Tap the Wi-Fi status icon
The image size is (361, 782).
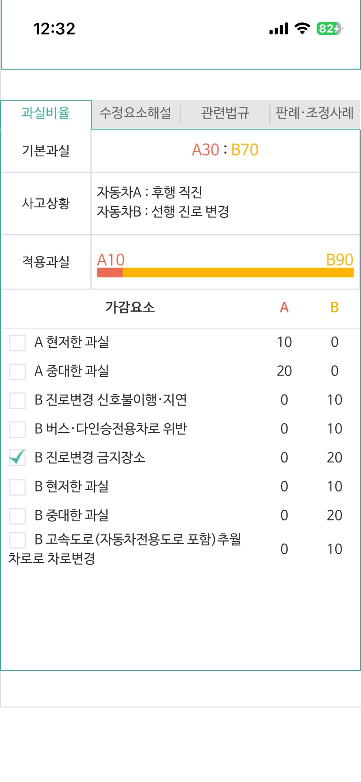tap(302, 29)
